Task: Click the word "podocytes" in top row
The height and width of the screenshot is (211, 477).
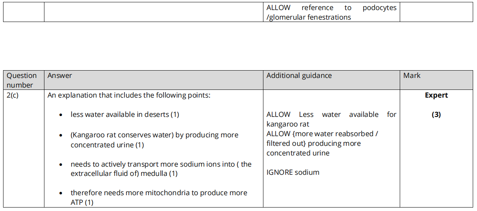Action: 379,8
